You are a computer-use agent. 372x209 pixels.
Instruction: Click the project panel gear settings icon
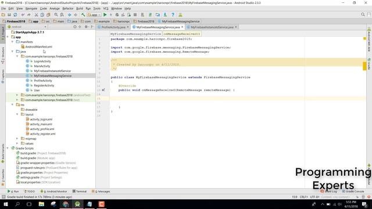click(x=86, y=27)
